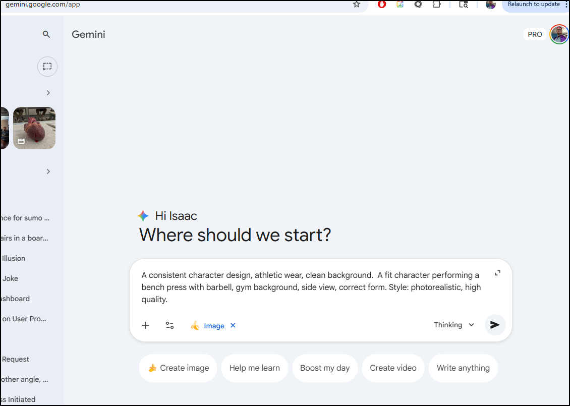This screenshot has height=406, width=570.
Task: Open the heart model video thumbnail
Action: coord(34,128)
